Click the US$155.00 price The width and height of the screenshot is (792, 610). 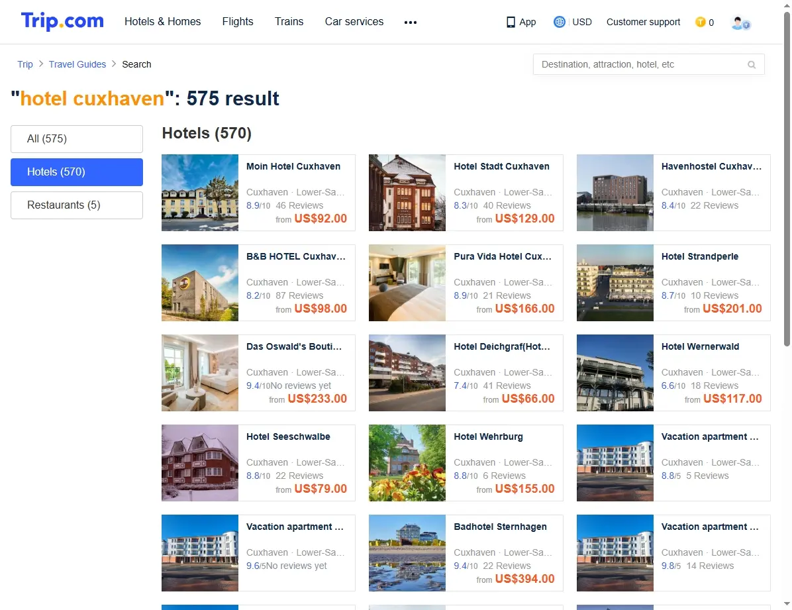pyautogui.click(x=525, y=488)
